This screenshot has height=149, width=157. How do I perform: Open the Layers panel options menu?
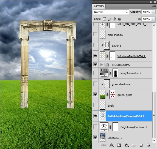[x=154, y=6]
